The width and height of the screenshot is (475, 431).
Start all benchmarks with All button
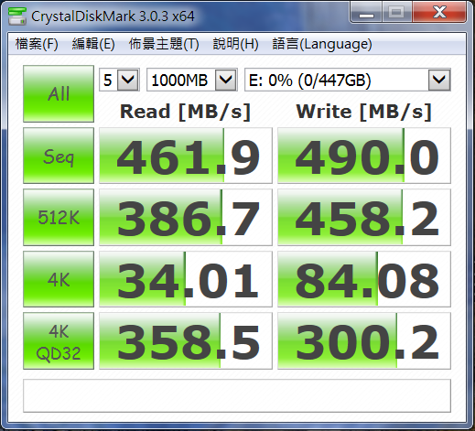point(59,93)
